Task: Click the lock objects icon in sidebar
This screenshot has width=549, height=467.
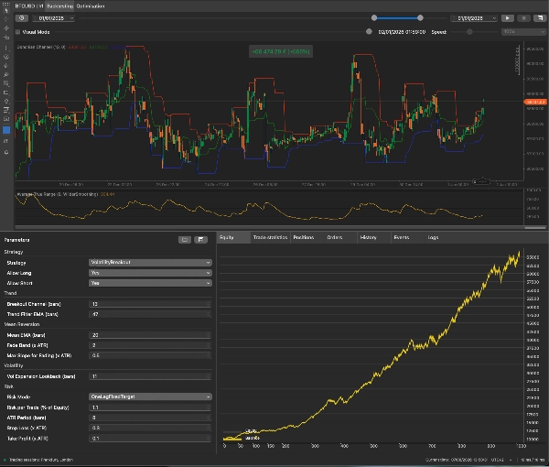Action: 6,152
